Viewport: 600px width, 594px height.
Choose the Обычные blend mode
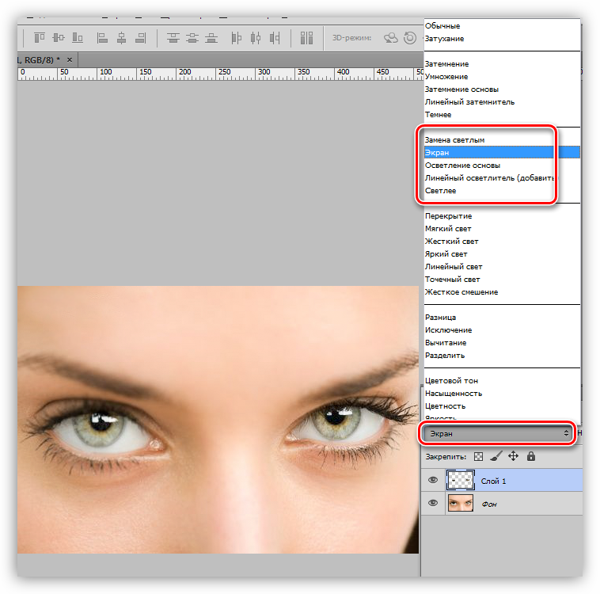pyautogui.click(x=442, y=25)
